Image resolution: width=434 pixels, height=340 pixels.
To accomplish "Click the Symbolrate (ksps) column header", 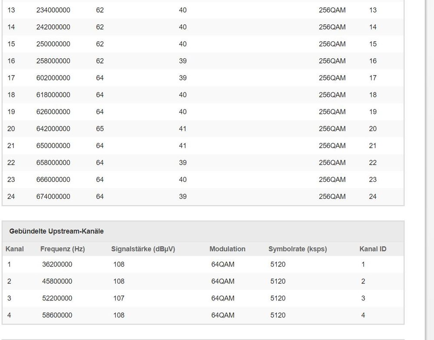I will 298,249.
